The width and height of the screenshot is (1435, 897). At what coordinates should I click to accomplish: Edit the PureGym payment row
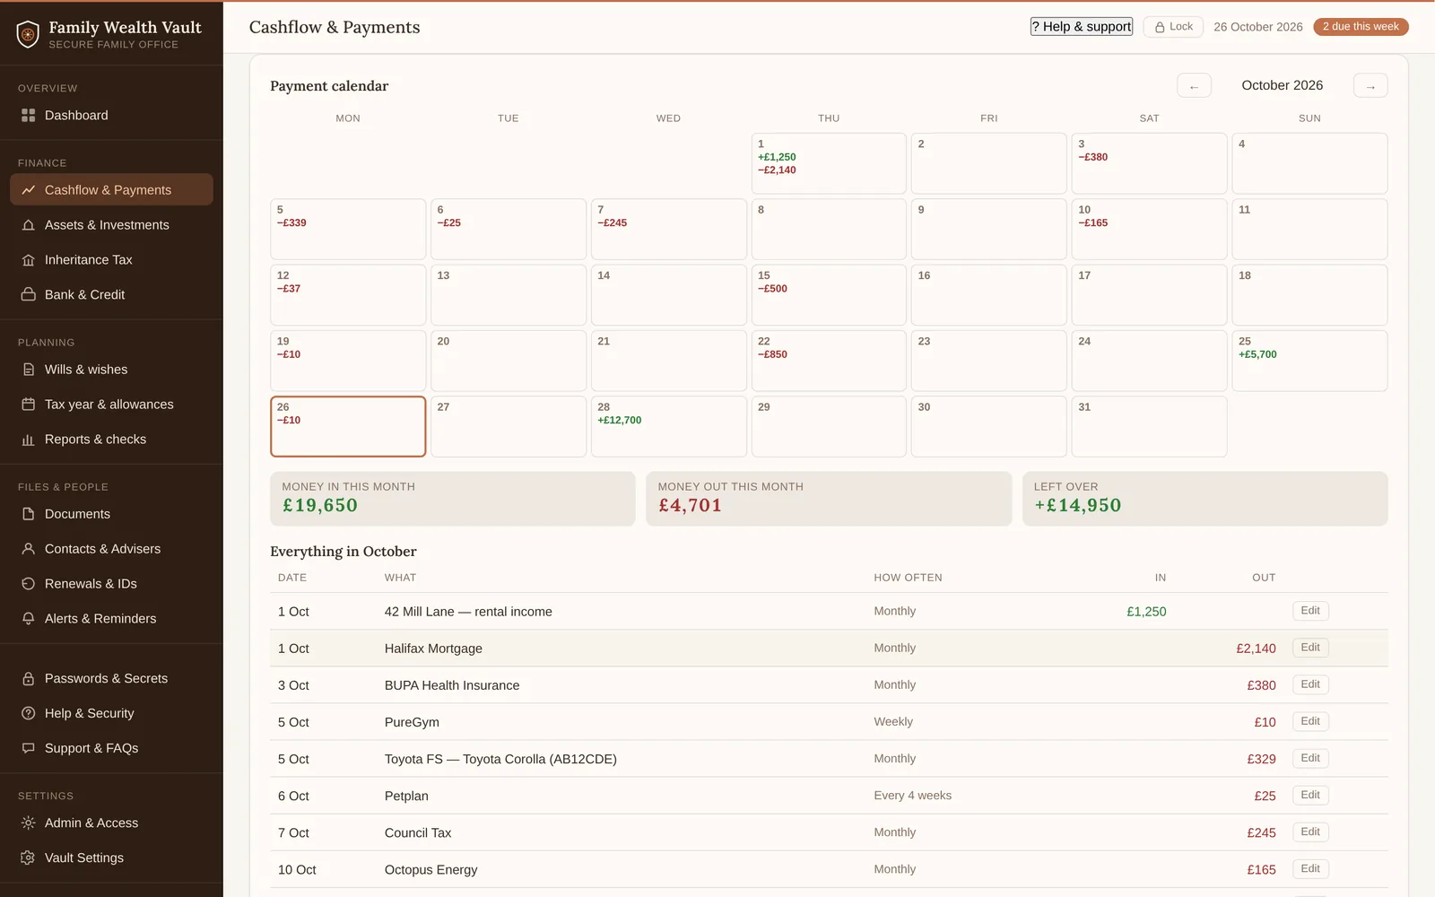tap(1310, 721)
